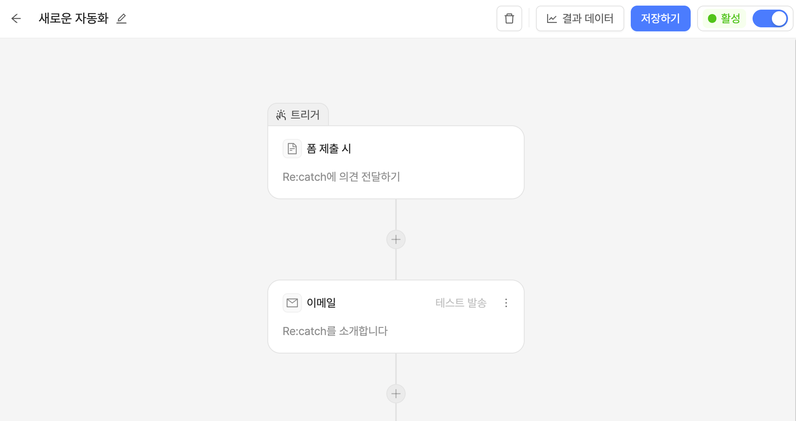Open the 이메일 action card

tap(396, 317)
